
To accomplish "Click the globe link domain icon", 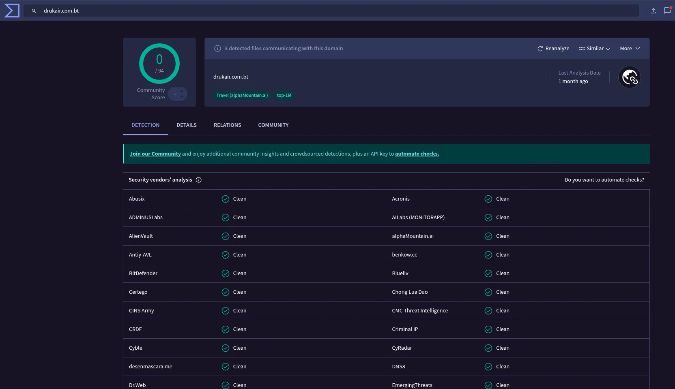I will (x=630, y=77).
